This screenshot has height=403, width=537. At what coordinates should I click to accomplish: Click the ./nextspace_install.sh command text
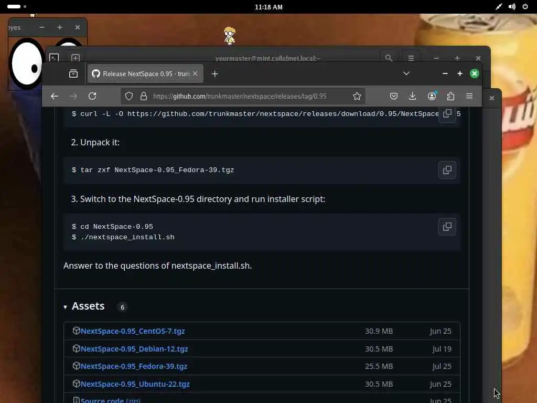pyautogui.click(x=127, y=237)
